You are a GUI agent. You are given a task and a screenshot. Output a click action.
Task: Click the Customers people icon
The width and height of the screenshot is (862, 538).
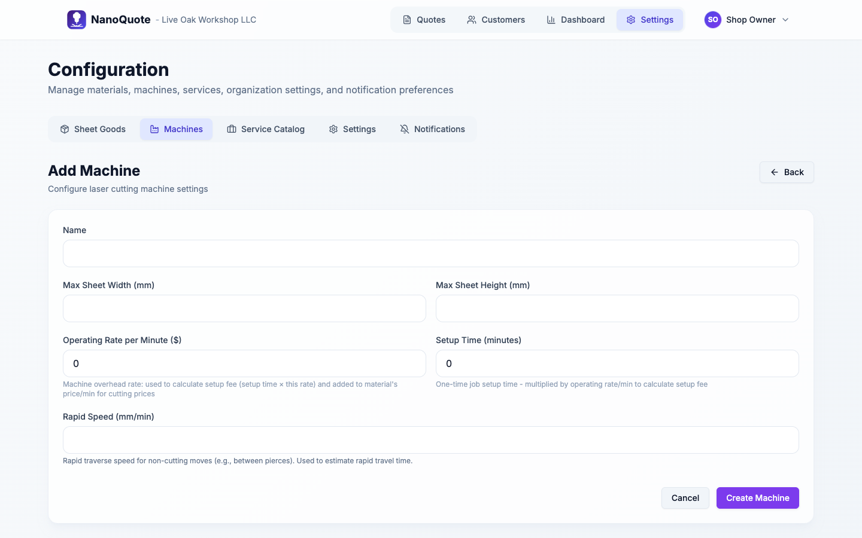pos(472,20)
